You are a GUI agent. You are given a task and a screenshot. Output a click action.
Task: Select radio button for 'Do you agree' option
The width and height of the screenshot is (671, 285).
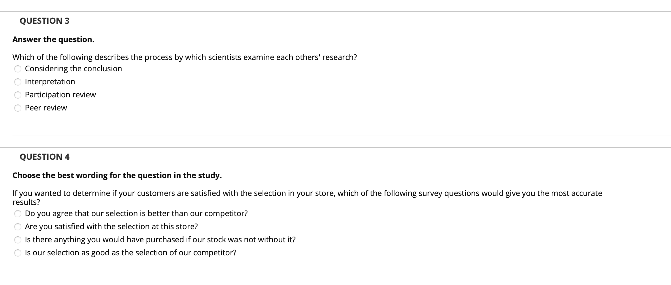tap(18, 214)
